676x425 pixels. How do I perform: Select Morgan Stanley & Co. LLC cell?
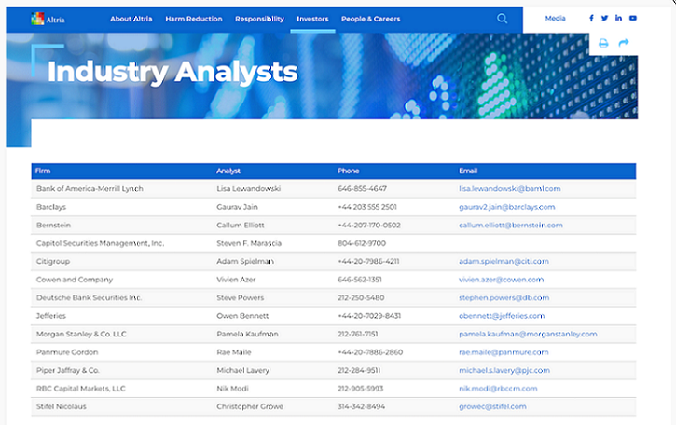pyautogui.click(x=81, y=334)
